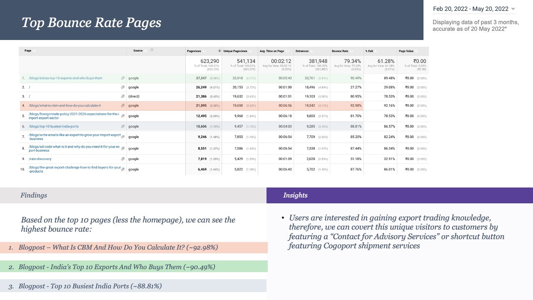Sort by Avg. Time on Page header
The height and width of the screenshot is (300, 533).
tap(272, 51)
